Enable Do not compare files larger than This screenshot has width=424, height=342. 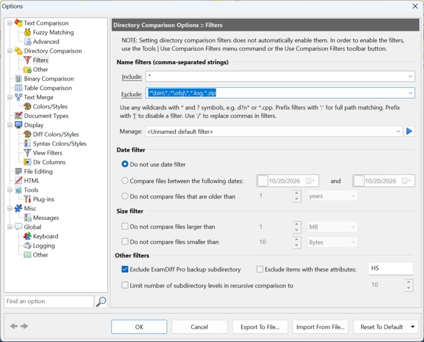tap(125, 226)
